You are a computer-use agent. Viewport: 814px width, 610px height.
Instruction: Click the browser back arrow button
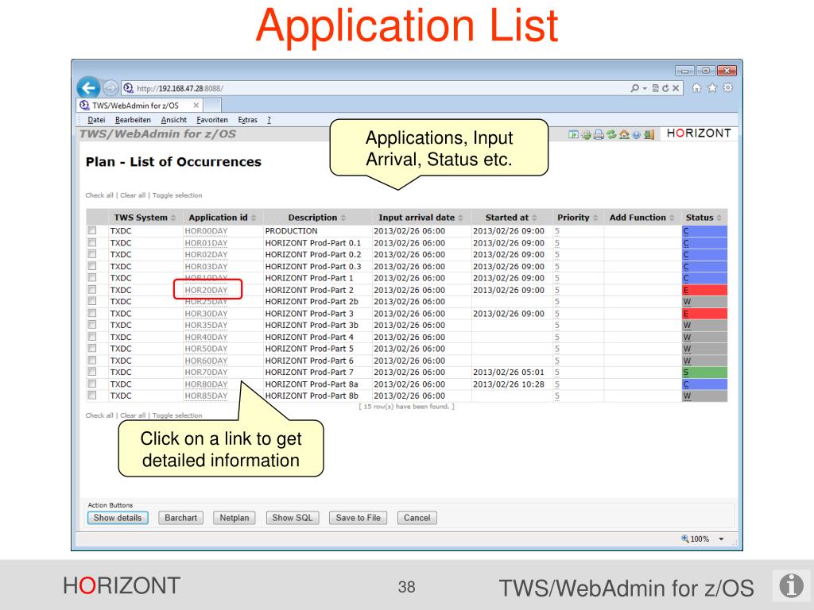(x=89, y=87)
